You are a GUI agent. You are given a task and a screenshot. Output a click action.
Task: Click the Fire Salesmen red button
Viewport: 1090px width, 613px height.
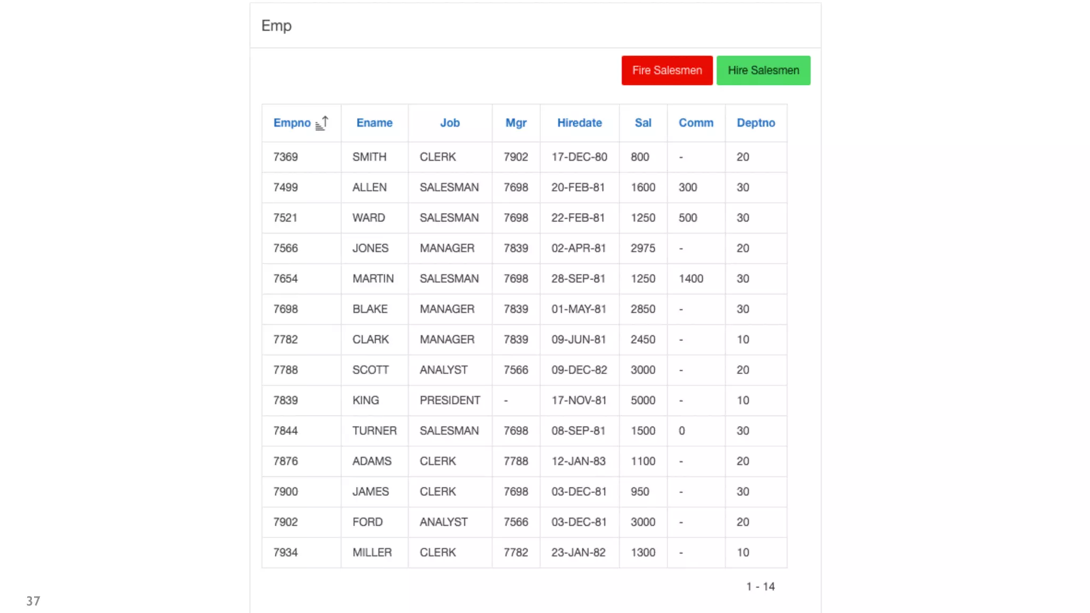coord(667,70)
